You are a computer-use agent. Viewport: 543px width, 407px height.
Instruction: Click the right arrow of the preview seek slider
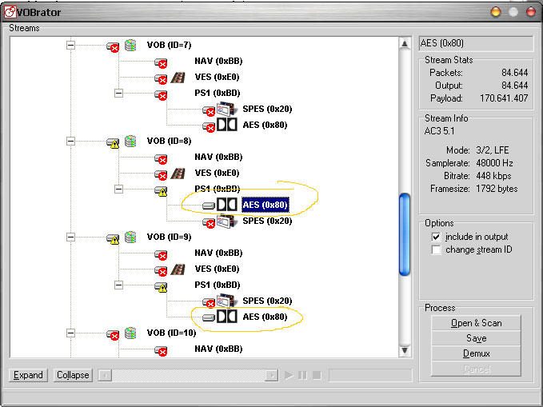click(272, 375)
